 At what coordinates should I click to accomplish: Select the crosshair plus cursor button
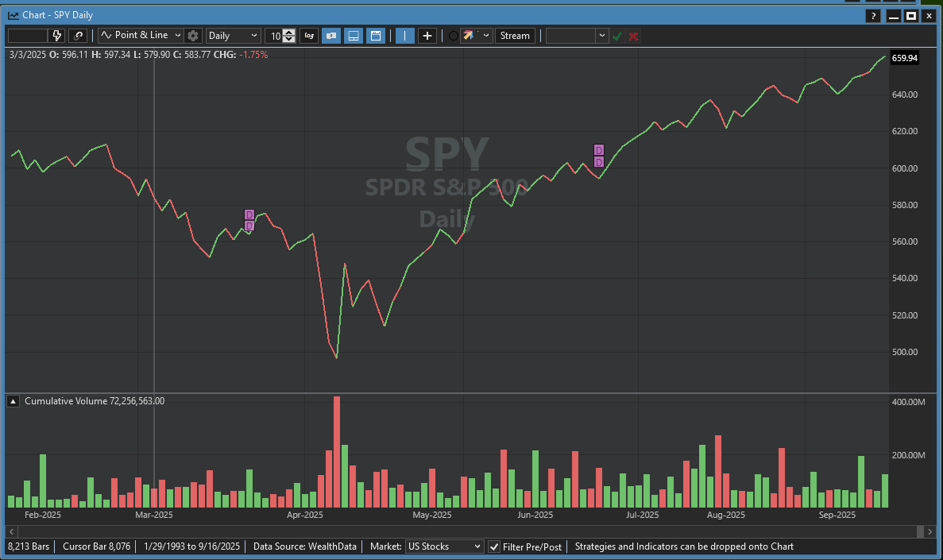427,36
